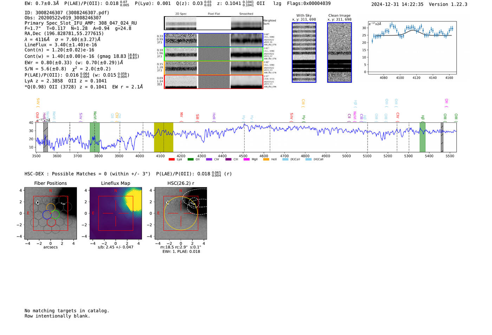
Task: Select the blue-framed fiber spectrum row
Action: 214,40
